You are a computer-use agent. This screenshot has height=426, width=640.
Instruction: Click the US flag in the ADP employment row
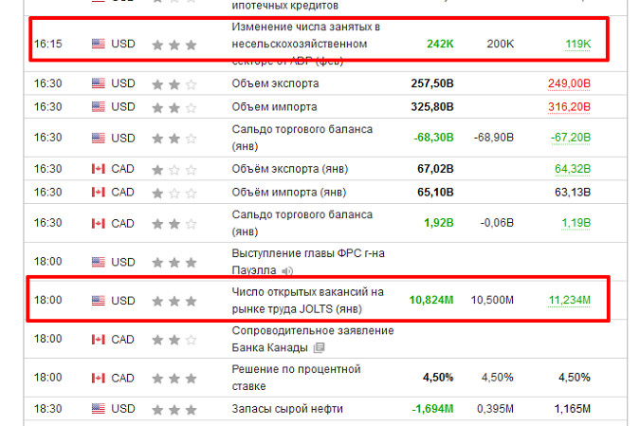click(99, 44)
